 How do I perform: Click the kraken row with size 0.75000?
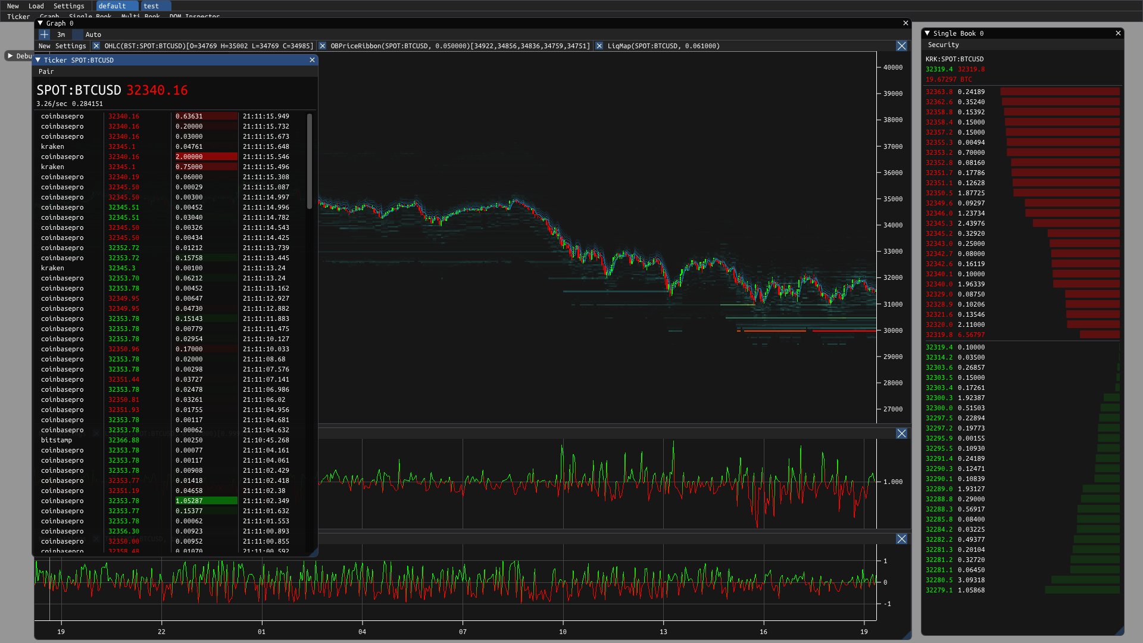coord(173,167)
